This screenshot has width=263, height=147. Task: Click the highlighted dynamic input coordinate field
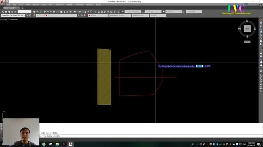click(200, 66)
